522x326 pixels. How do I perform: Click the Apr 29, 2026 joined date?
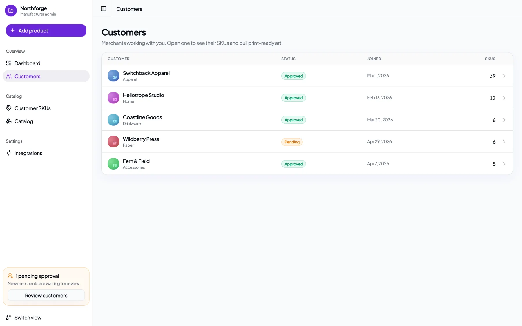(x=379, y=141)
